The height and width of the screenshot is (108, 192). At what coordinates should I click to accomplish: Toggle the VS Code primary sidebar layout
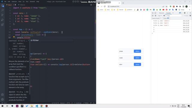(x=73, y=1)
